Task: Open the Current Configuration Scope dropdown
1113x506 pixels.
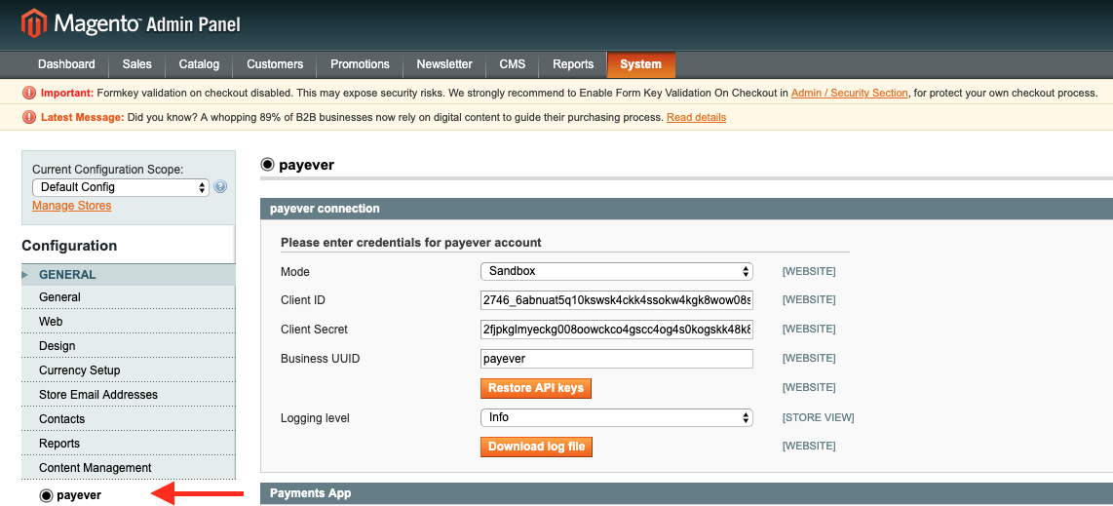Action: [x=121, y=187]
